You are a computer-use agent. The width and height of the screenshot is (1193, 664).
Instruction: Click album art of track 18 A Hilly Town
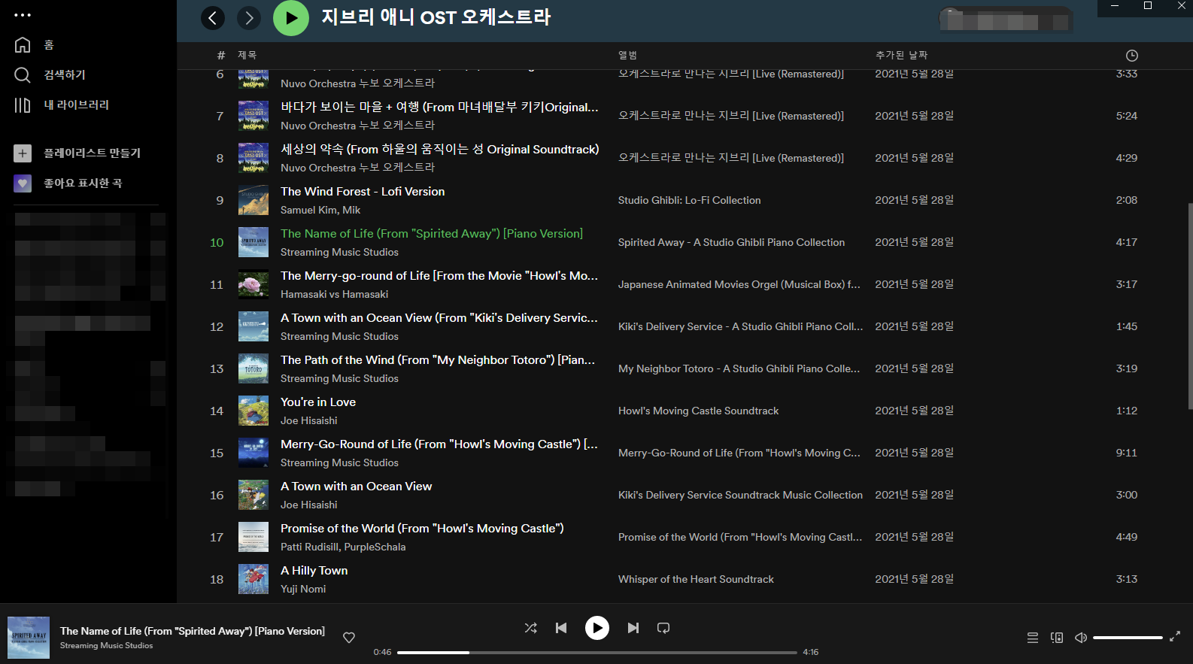[253, 579]
